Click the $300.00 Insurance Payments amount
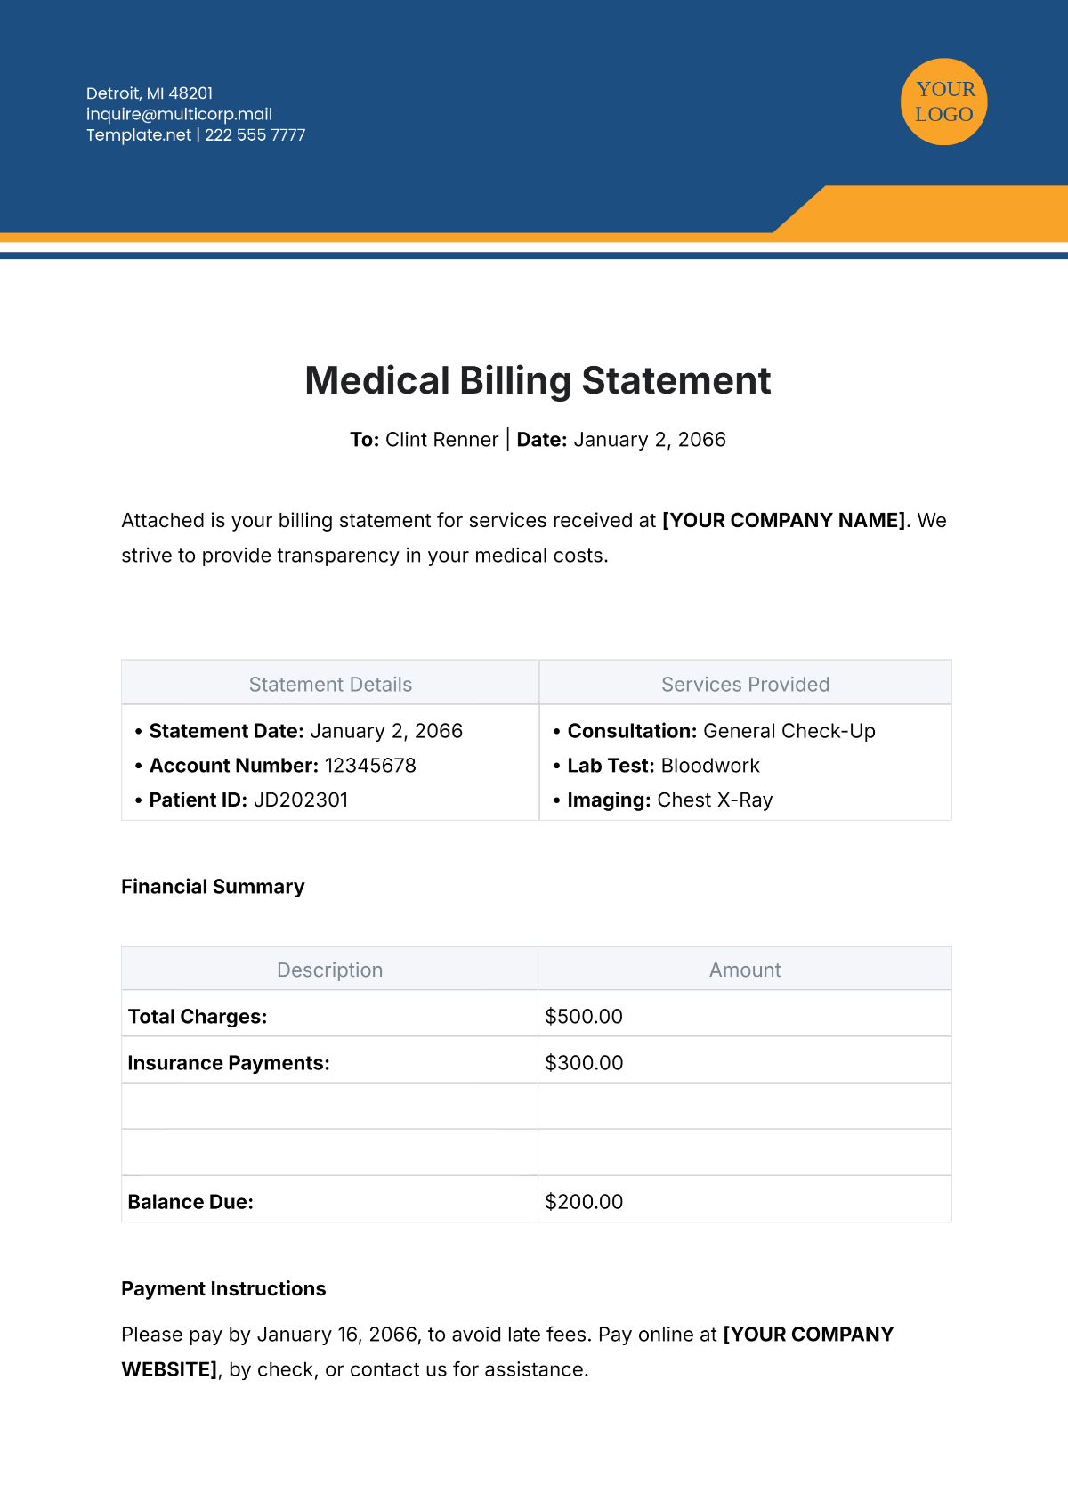Viewport: 1068px width, 1510px height. pos(584,1063)
